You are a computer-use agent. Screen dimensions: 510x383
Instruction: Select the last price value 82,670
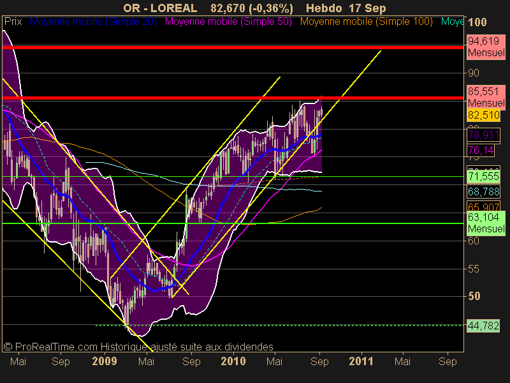pyautogui.click(x=228, y=8)
